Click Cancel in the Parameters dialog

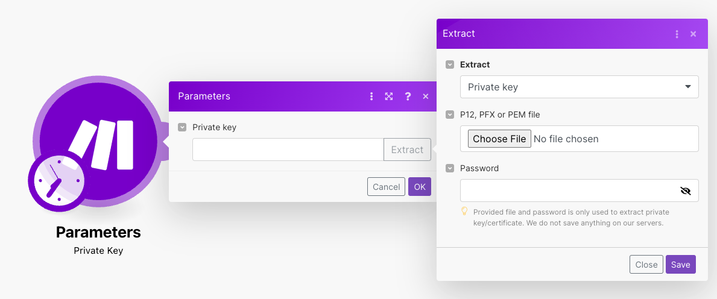click(386, 187)
